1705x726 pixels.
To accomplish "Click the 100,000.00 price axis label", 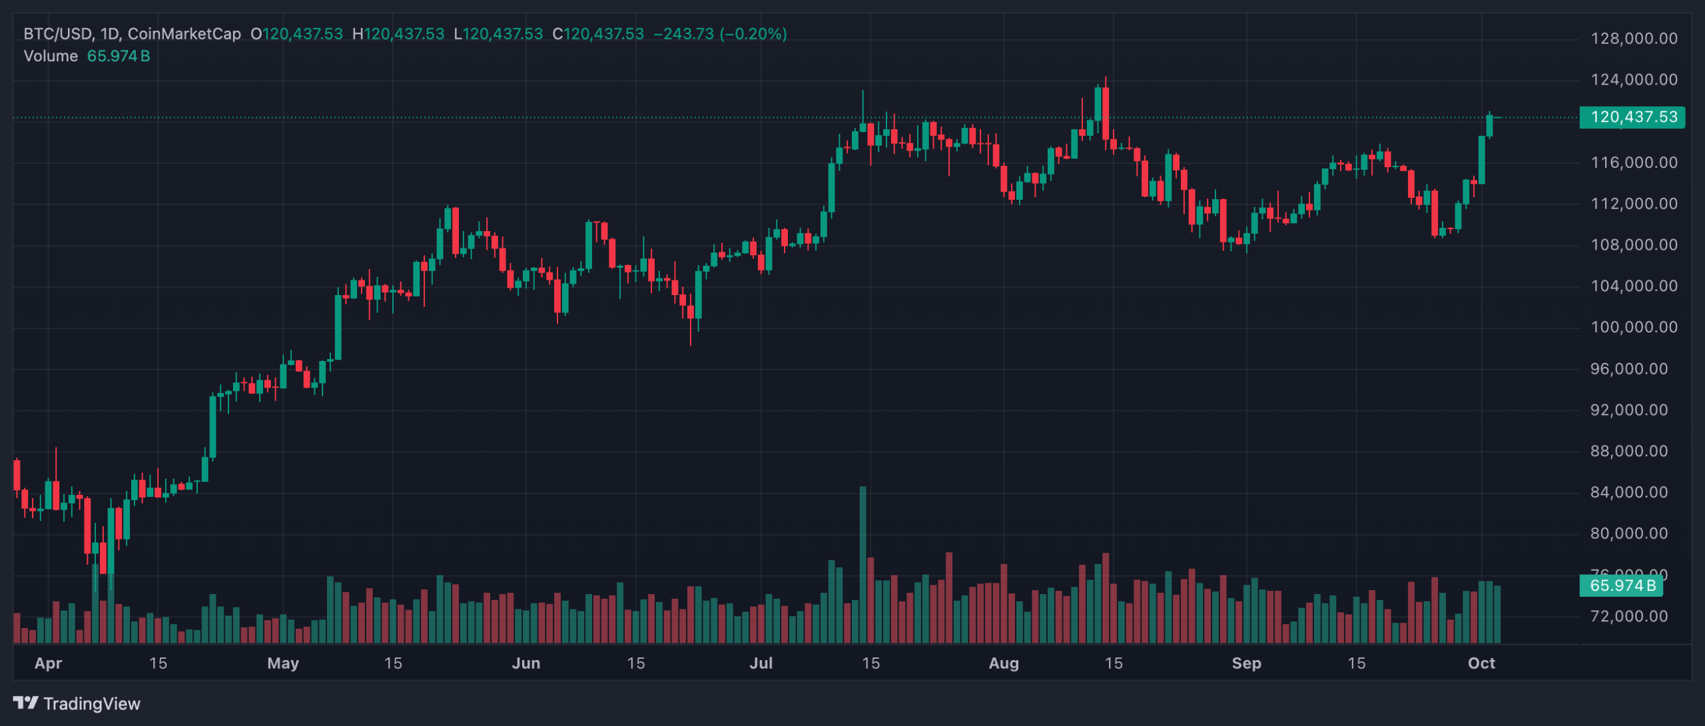I will coord(1633,327).
